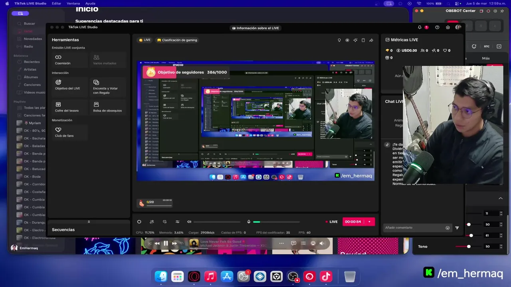Click the share arrow icon above preview
Image resolution: width=511 pixels, height=287 pixels.
pyautogui.click(x=371, y=40)
